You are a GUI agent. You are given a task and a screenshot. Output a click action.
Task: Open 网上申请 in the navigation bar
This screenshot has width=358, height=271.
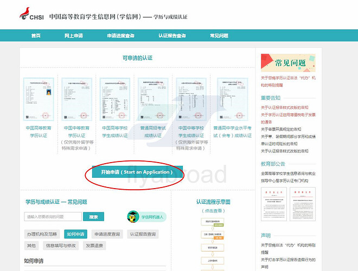[x=73, y=36]
